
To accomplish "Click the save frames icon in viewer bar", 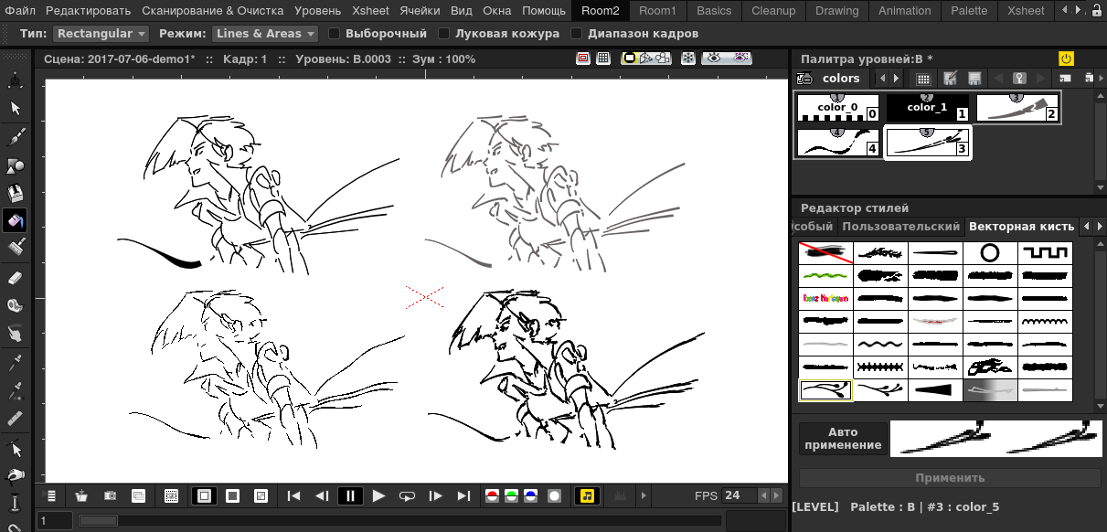I will [x=82, y=495].
